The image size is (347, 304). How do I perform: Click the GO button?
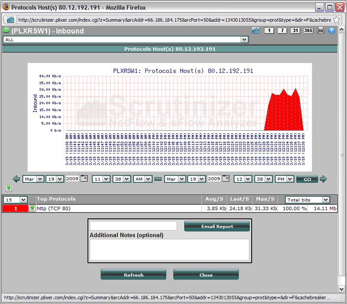coord(307,179)
